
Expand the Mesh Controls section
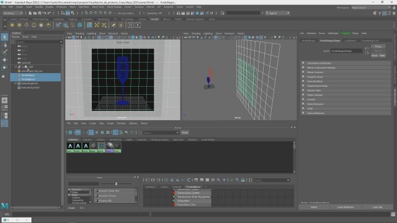click(x=346, y=72)
